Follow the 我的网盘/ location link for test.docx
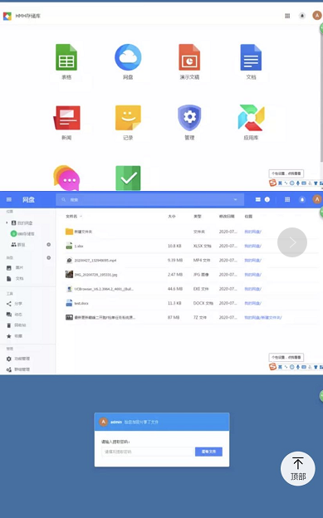 pyautogui.click(x=252, y=303)
